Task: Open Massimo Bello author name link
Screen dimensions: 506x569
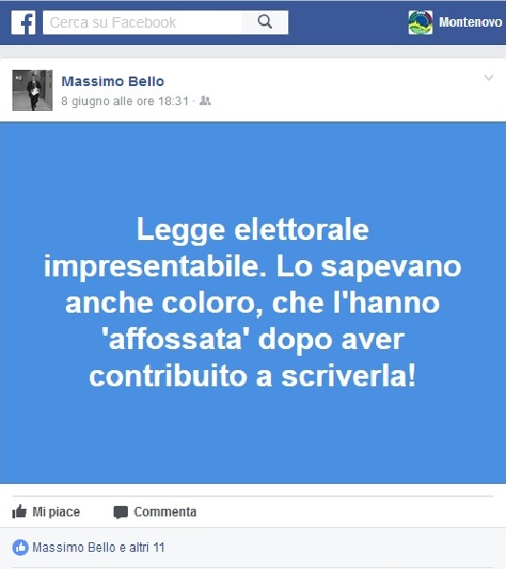Action: coord(113,81)
